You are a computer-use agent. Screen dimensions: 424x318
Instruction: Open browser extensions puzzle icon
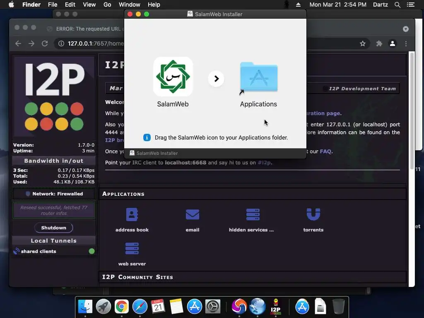379,43
